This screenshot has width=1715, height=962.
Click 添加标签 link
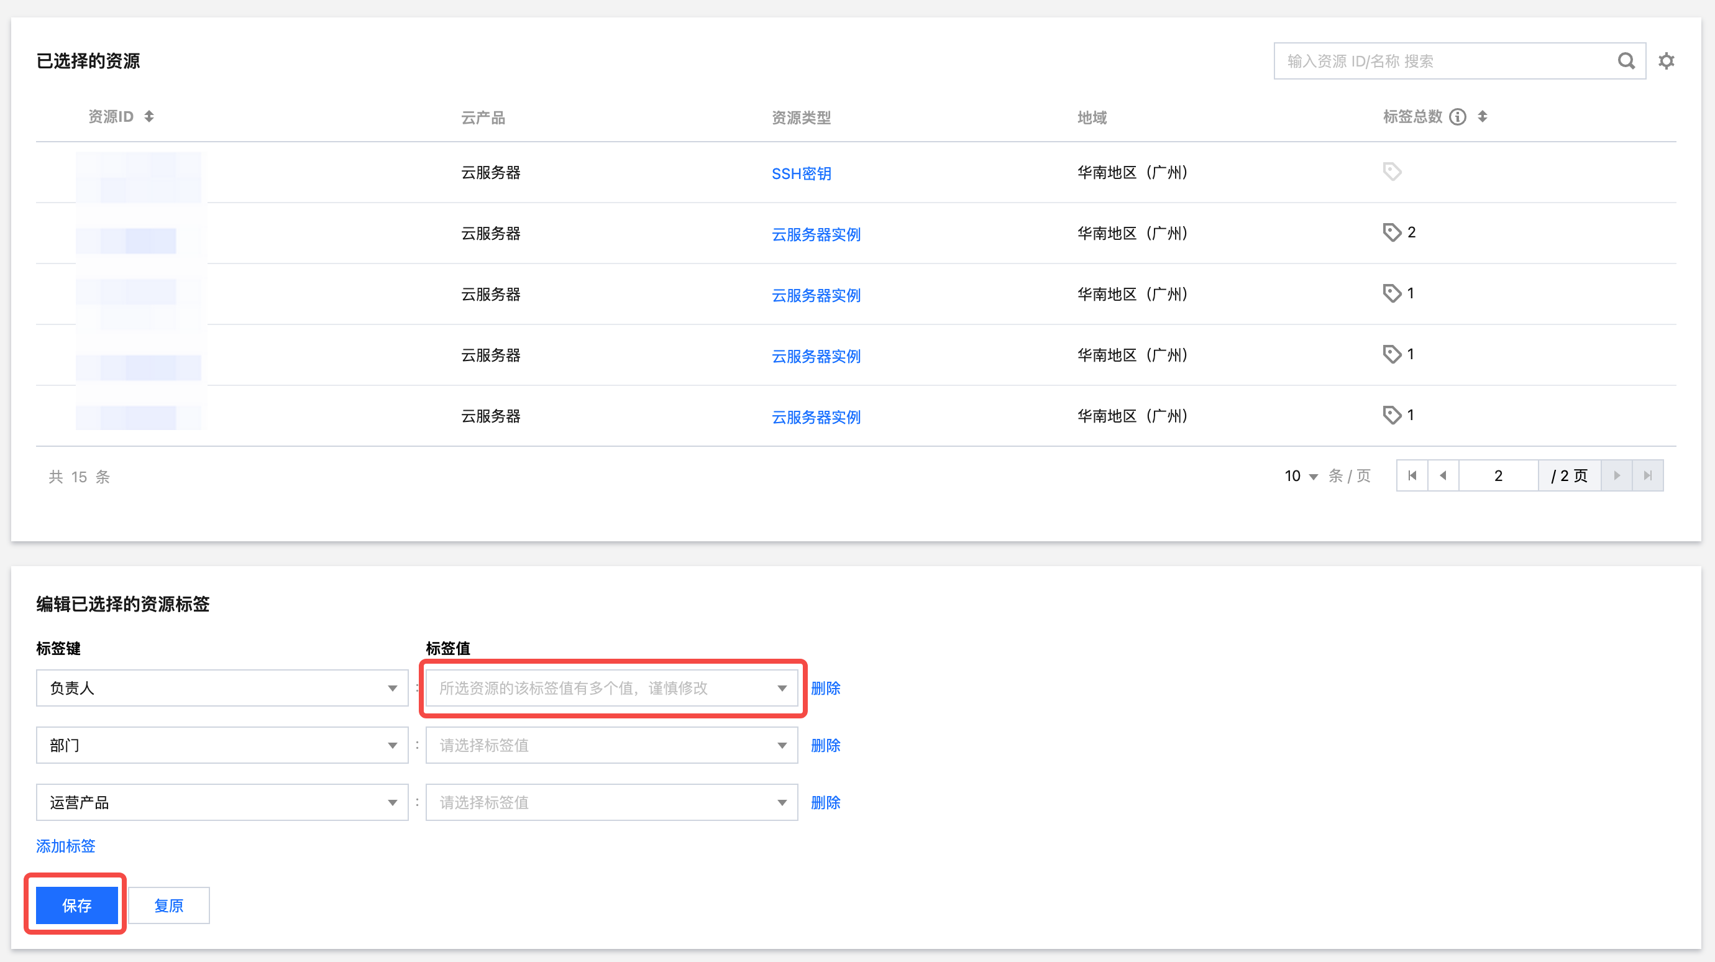click(x=65, y=846)
